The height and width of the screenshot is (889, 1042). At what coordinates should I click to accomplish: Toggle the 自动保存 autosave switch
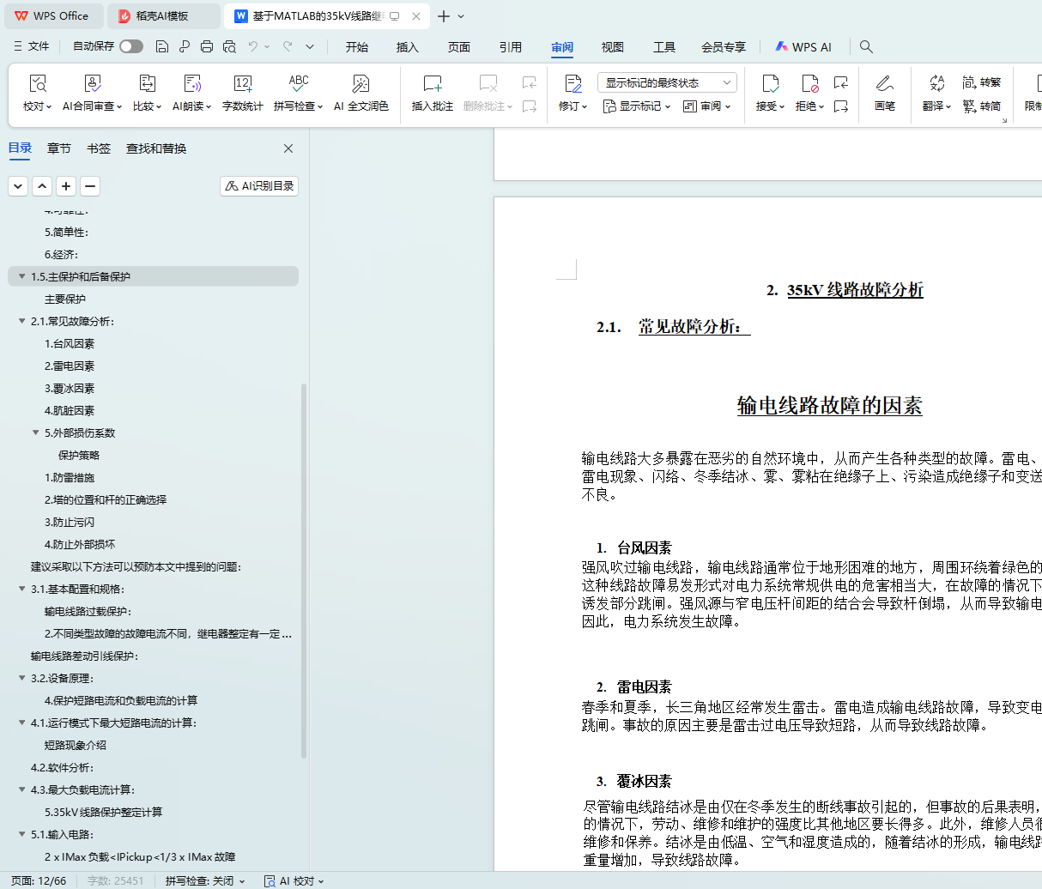pyautogui.click(x=130, y=46)
